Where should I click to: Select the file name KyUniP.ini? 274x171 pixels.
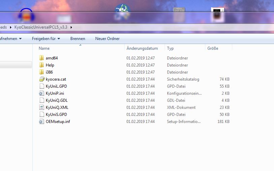point(55,93)
